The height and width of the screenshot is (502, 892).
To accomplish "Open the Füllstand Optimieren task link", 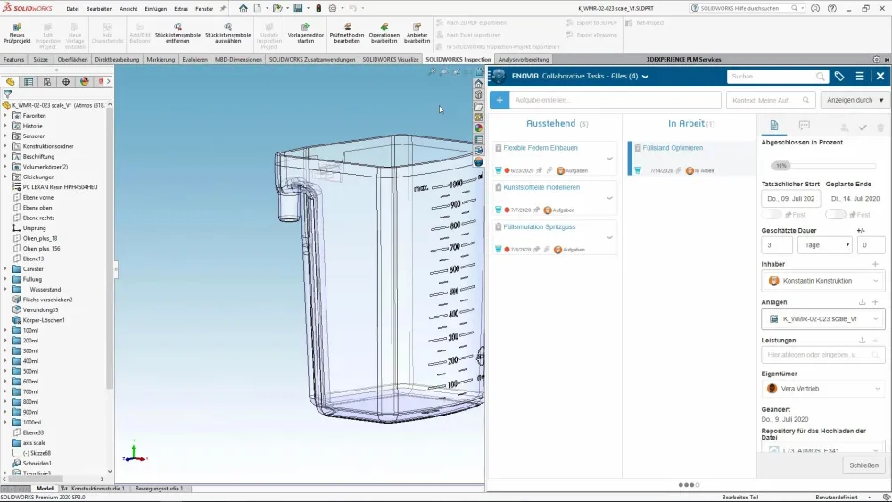I will point(673,148).
